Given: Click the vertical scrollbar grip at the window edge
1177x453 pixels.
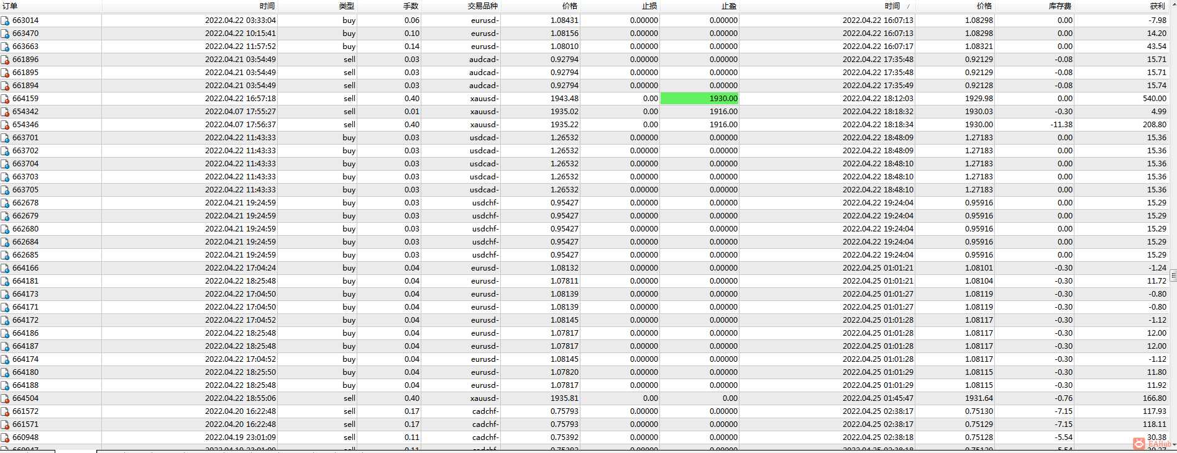Looking at the screenshot, I should (x=1173, y=276).
